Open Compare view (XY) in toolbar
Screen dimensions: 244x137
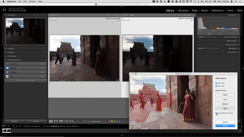[61, 121]
